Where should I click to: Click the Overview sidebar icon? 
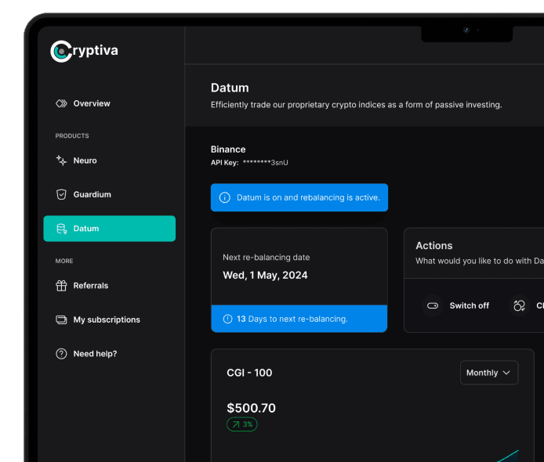61,103
